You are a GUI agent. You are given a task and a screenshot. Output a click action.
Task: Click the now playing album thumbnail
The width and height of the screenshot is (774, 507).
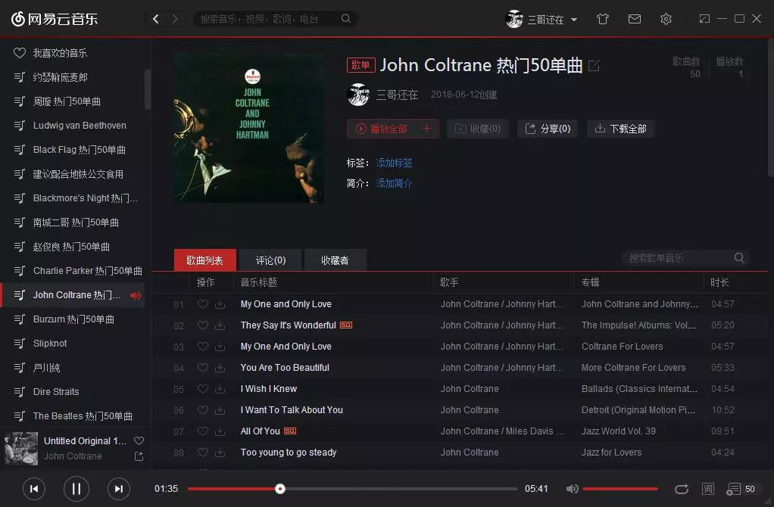click(21, 448)
